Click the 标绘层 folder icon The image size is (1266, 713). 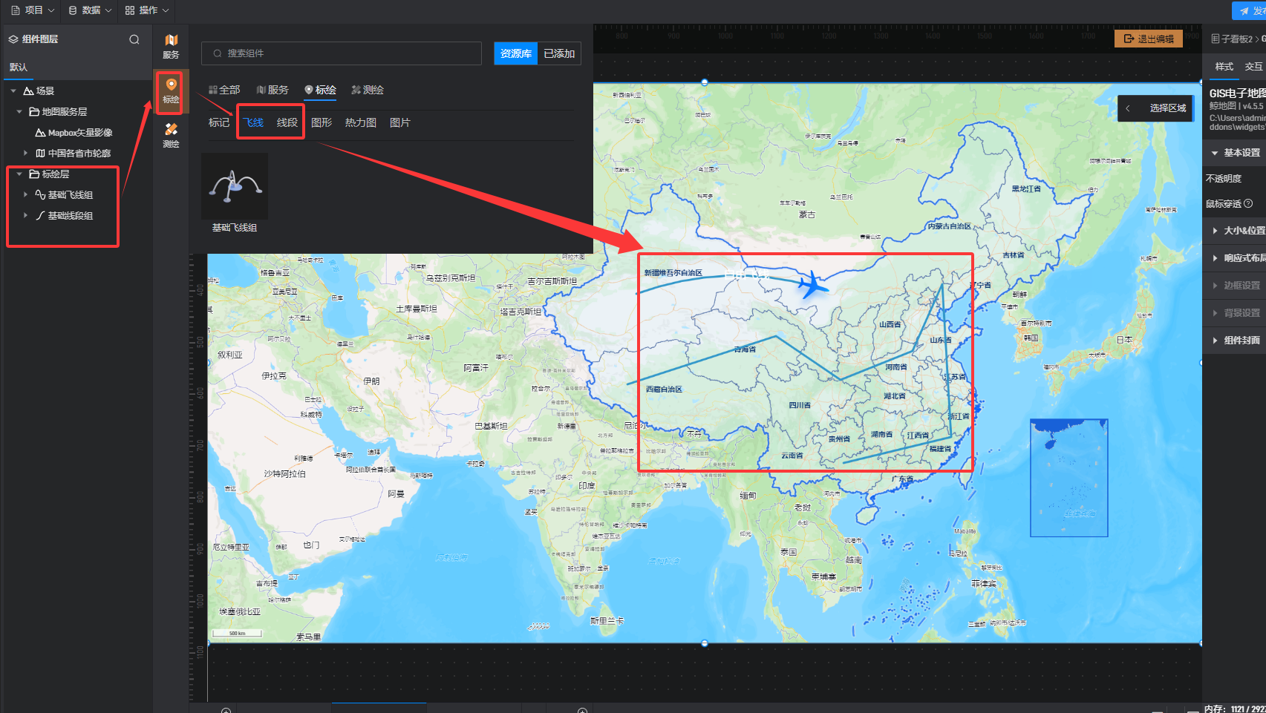tap(34, 174)
